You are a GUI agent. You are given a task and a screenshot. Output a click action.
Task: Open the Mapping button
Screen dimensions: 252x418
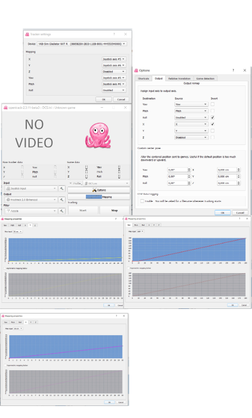[99, 197]
